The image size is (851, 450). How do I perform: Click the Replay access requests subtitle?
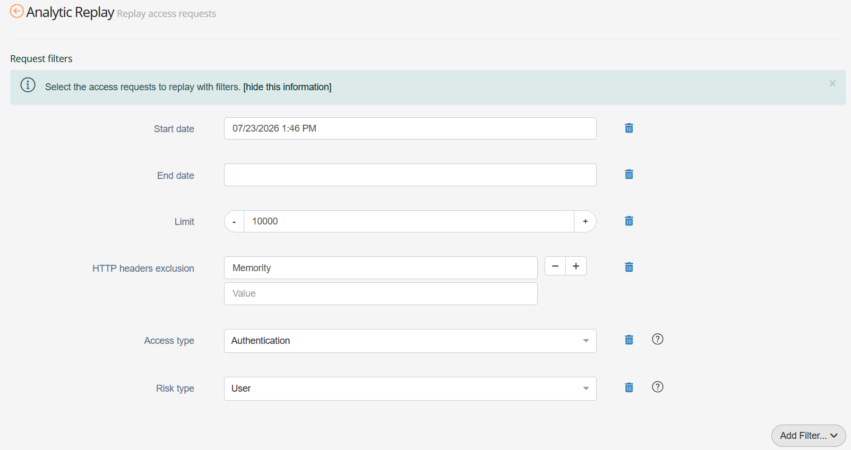coord(167,14)
